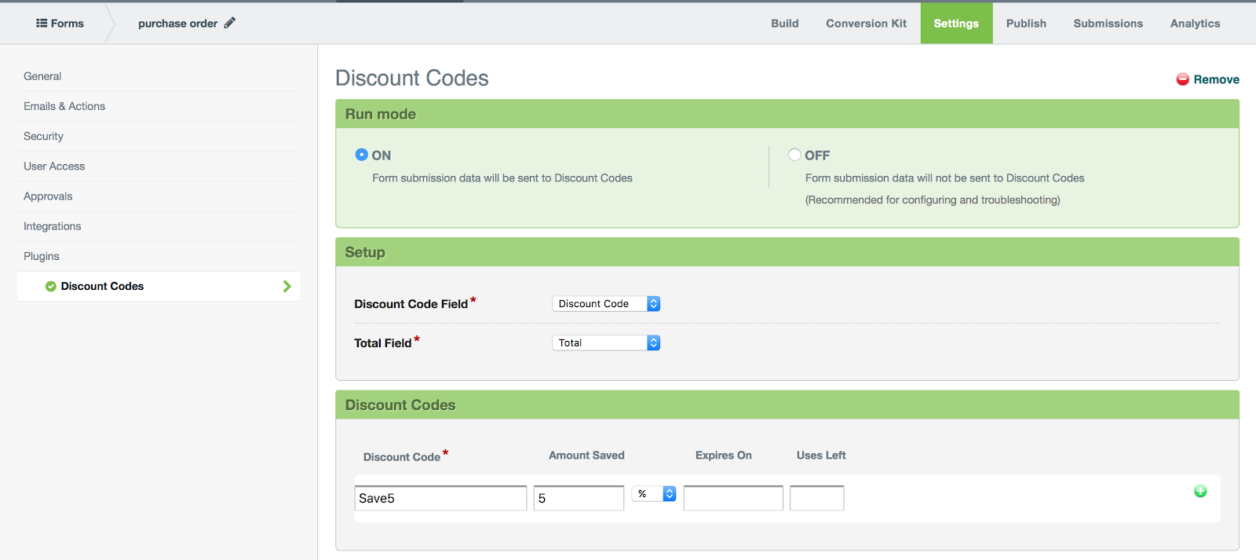This screenshot has width=1256, height=560.
Task: Click the Save5 discount code field
Action: [x=440, y=498]
